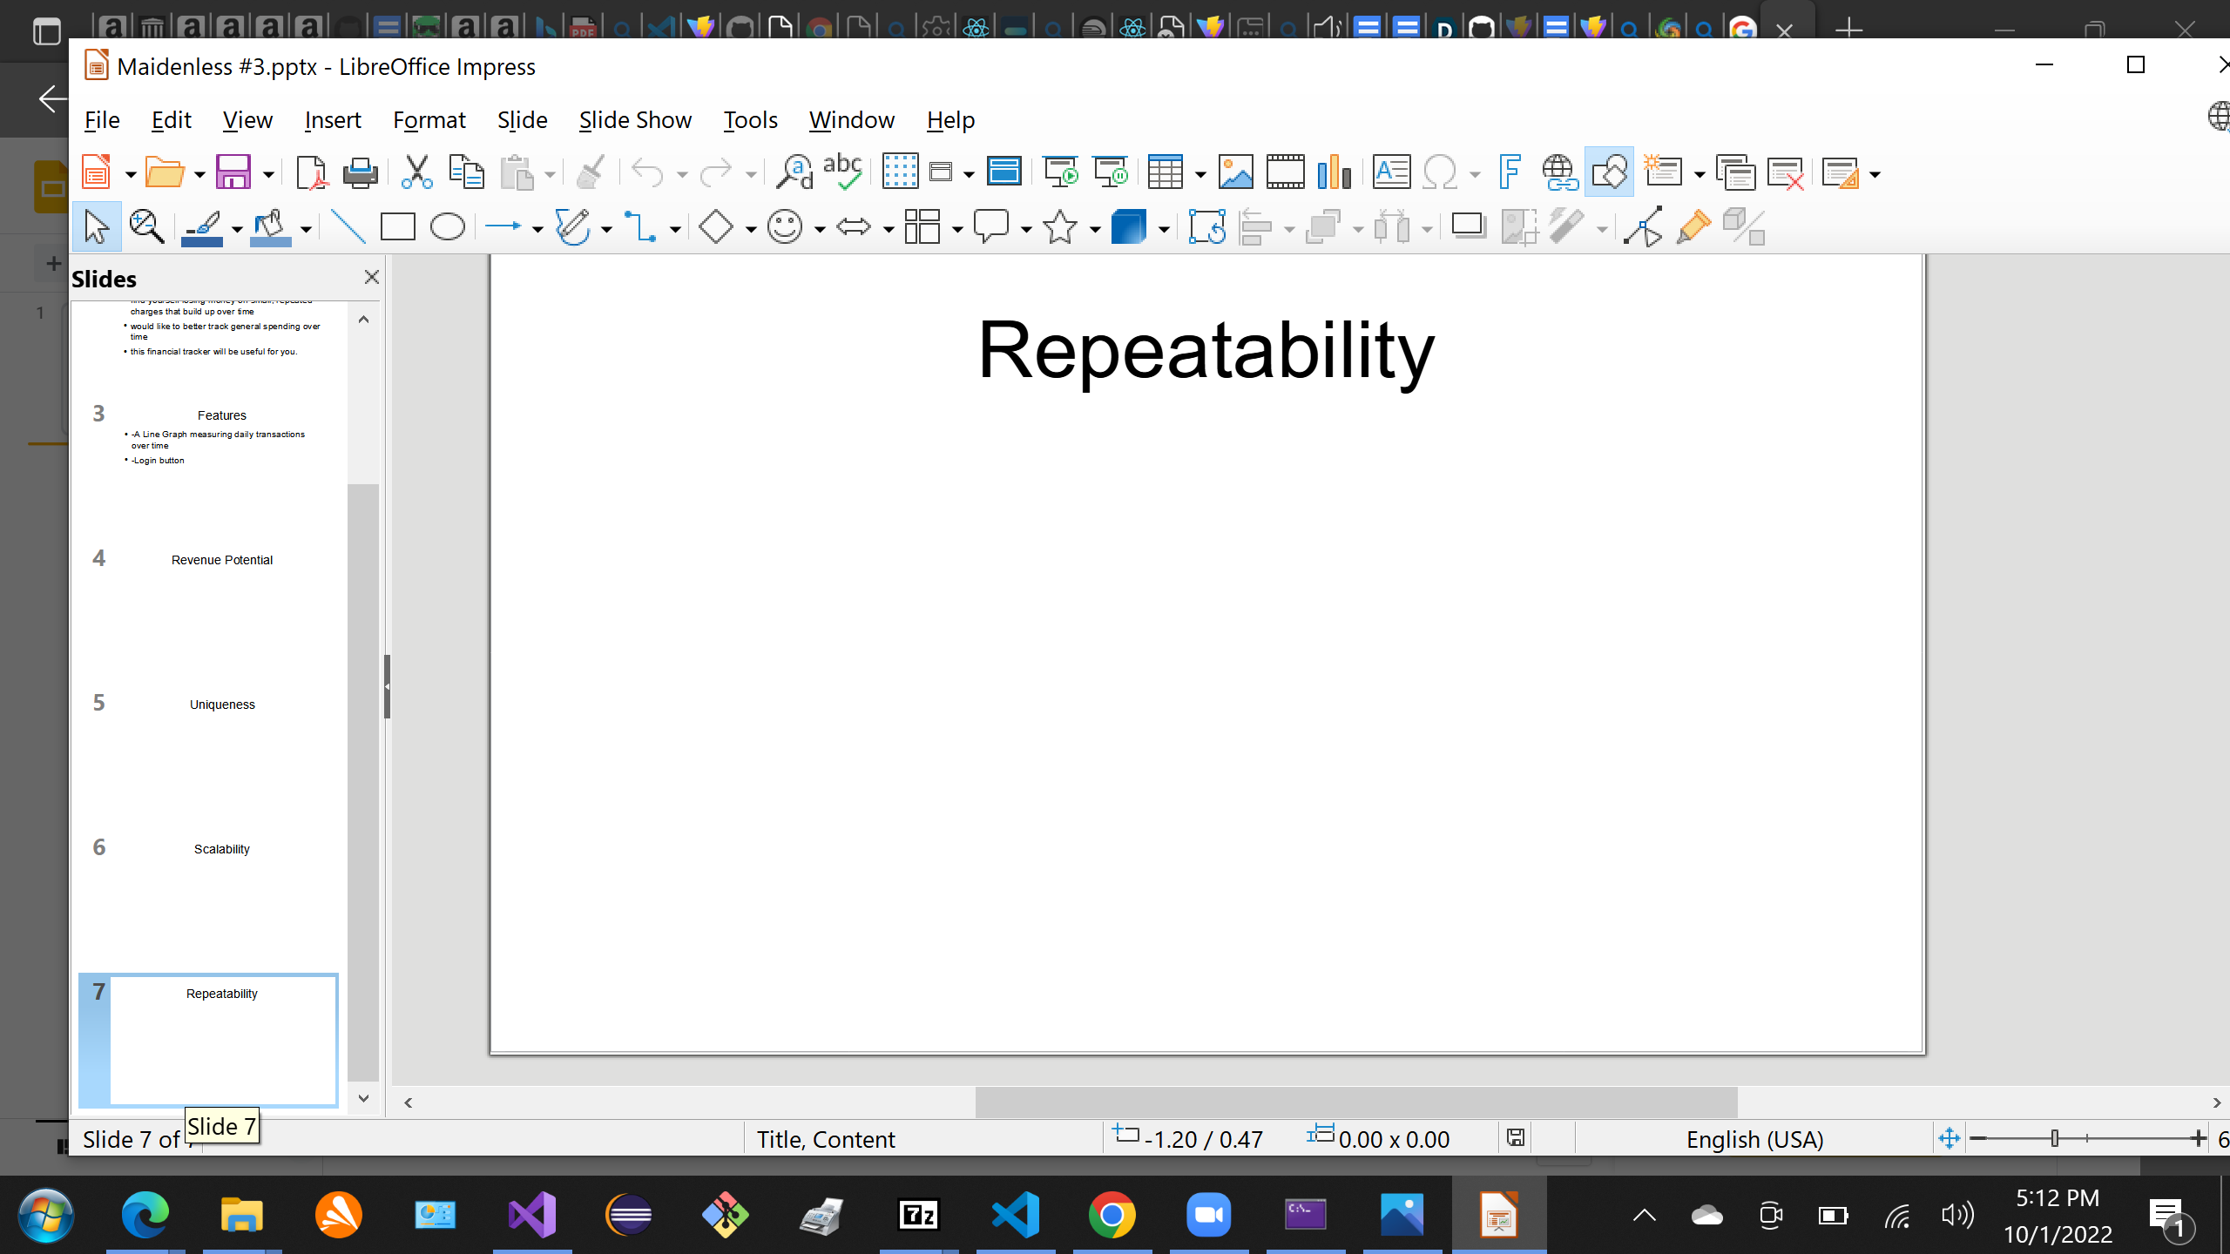Click the Fit Slide to Window button

click(1950, 1138)
